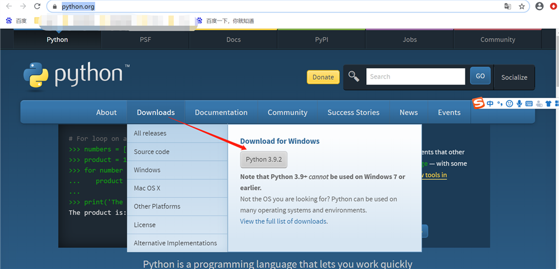The image size is (559, 269).
Task: Open the Chrome profile avatar
Action: [540, 6]
